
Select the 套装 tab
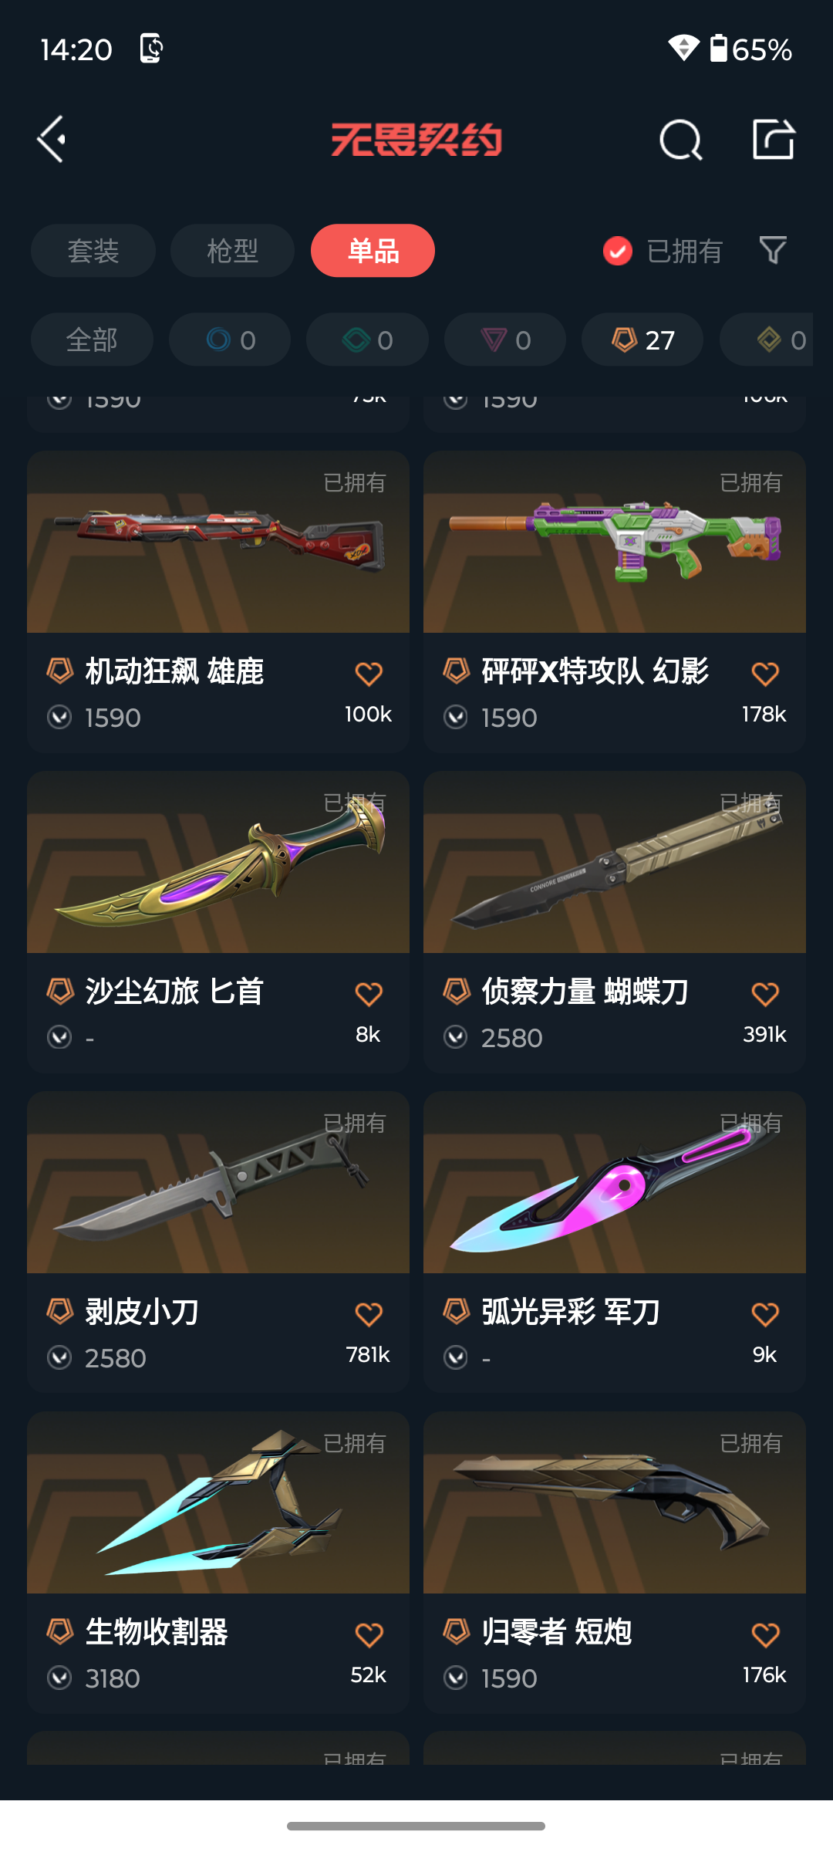93,251
